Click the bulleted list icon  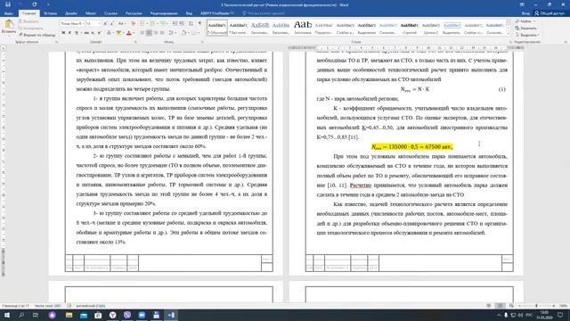pyautogui.click(x=142, y=24)
